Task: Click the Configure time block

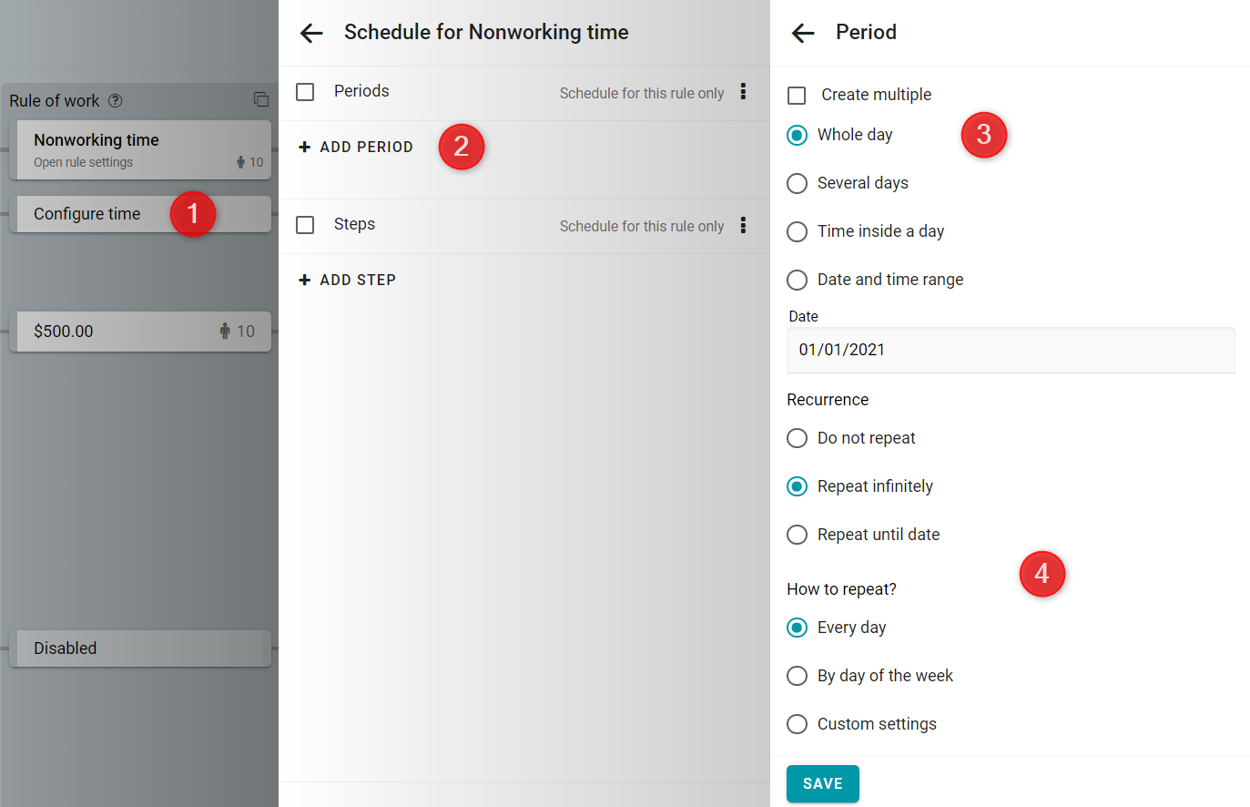Action: pyautogui.click(x=140, y=214)
